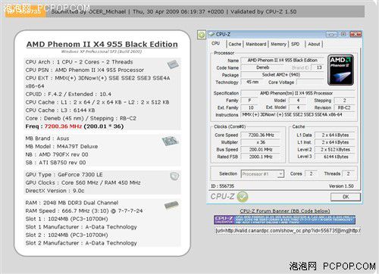Click the Level 3 cache value 6144 KBytes
The height and width of the screenshot is (274, 379).
point(335,157)
